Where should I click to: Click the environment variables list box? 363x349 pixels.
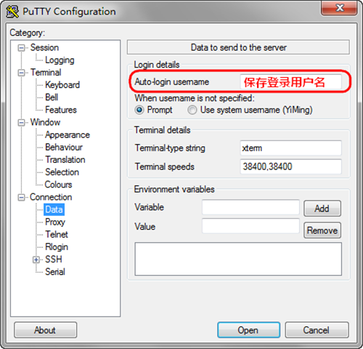point(238,259)
